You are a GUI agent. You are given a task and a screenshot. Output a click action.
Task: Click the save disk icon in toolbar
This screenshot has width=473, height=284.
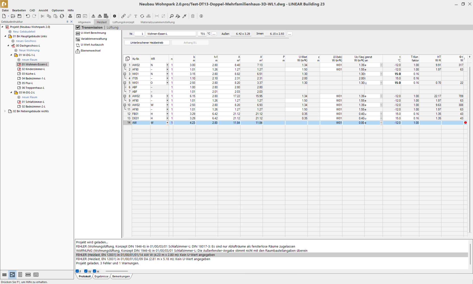click(x=19, y=16)
